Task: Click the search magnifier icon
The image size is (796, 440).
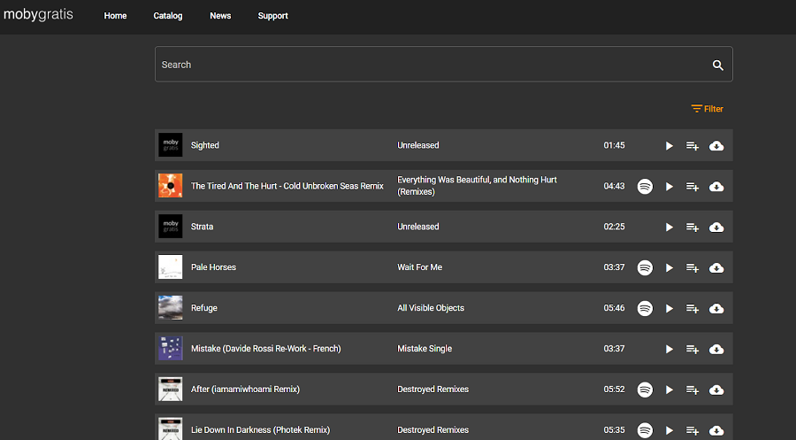Action: [x=717, y=66]
